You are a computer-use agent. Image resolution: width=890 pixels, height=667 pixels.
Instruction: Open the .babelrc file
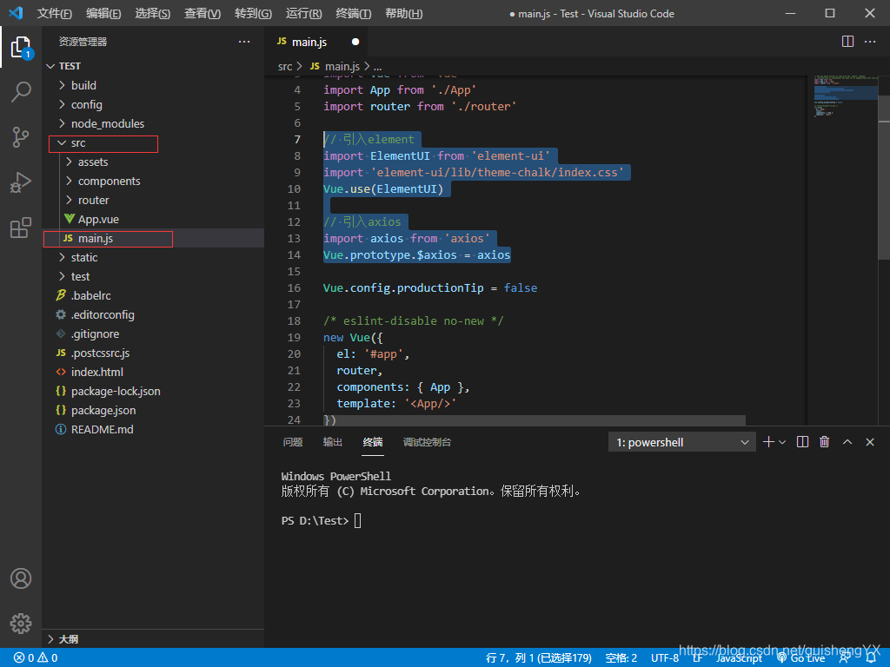(90, 295)
